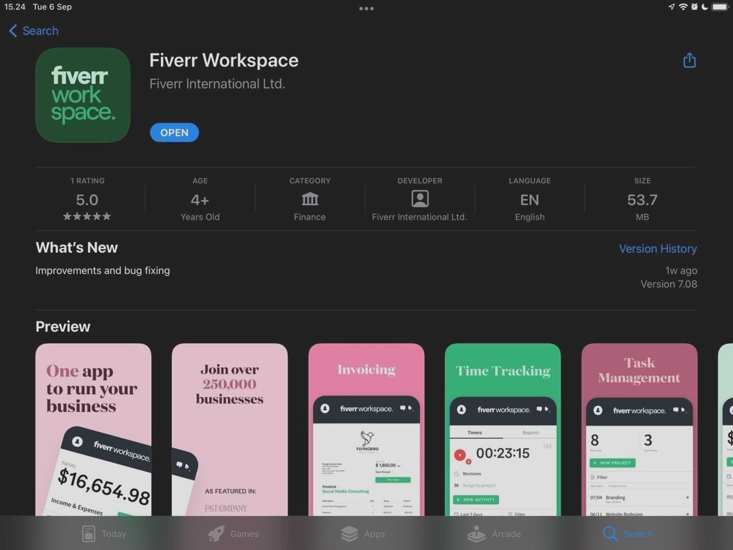This screenshot has height=550, width=733.
Task: Tap the Do Not Disturb moon icon
Action: (704, 7)
